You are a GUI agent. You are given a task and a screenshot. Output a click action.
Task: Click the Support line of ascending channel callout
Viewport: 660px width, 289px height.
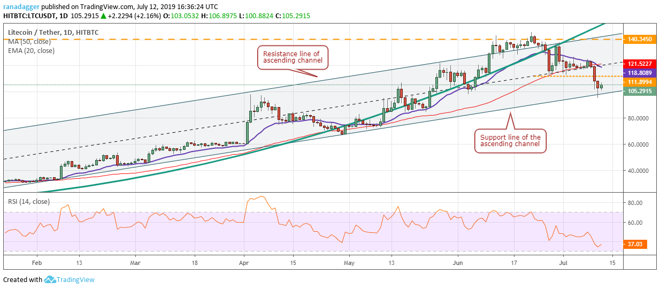[510, 141]
